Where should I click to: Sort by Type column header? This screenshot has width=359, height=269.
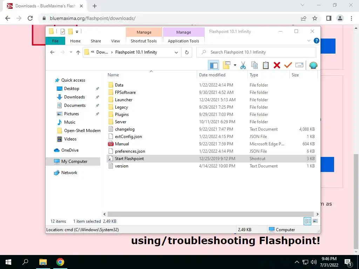click(268, 75)
